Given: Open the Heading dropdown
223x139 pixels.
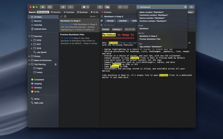Looking at the screenshot, I should (x=117, y=29).
